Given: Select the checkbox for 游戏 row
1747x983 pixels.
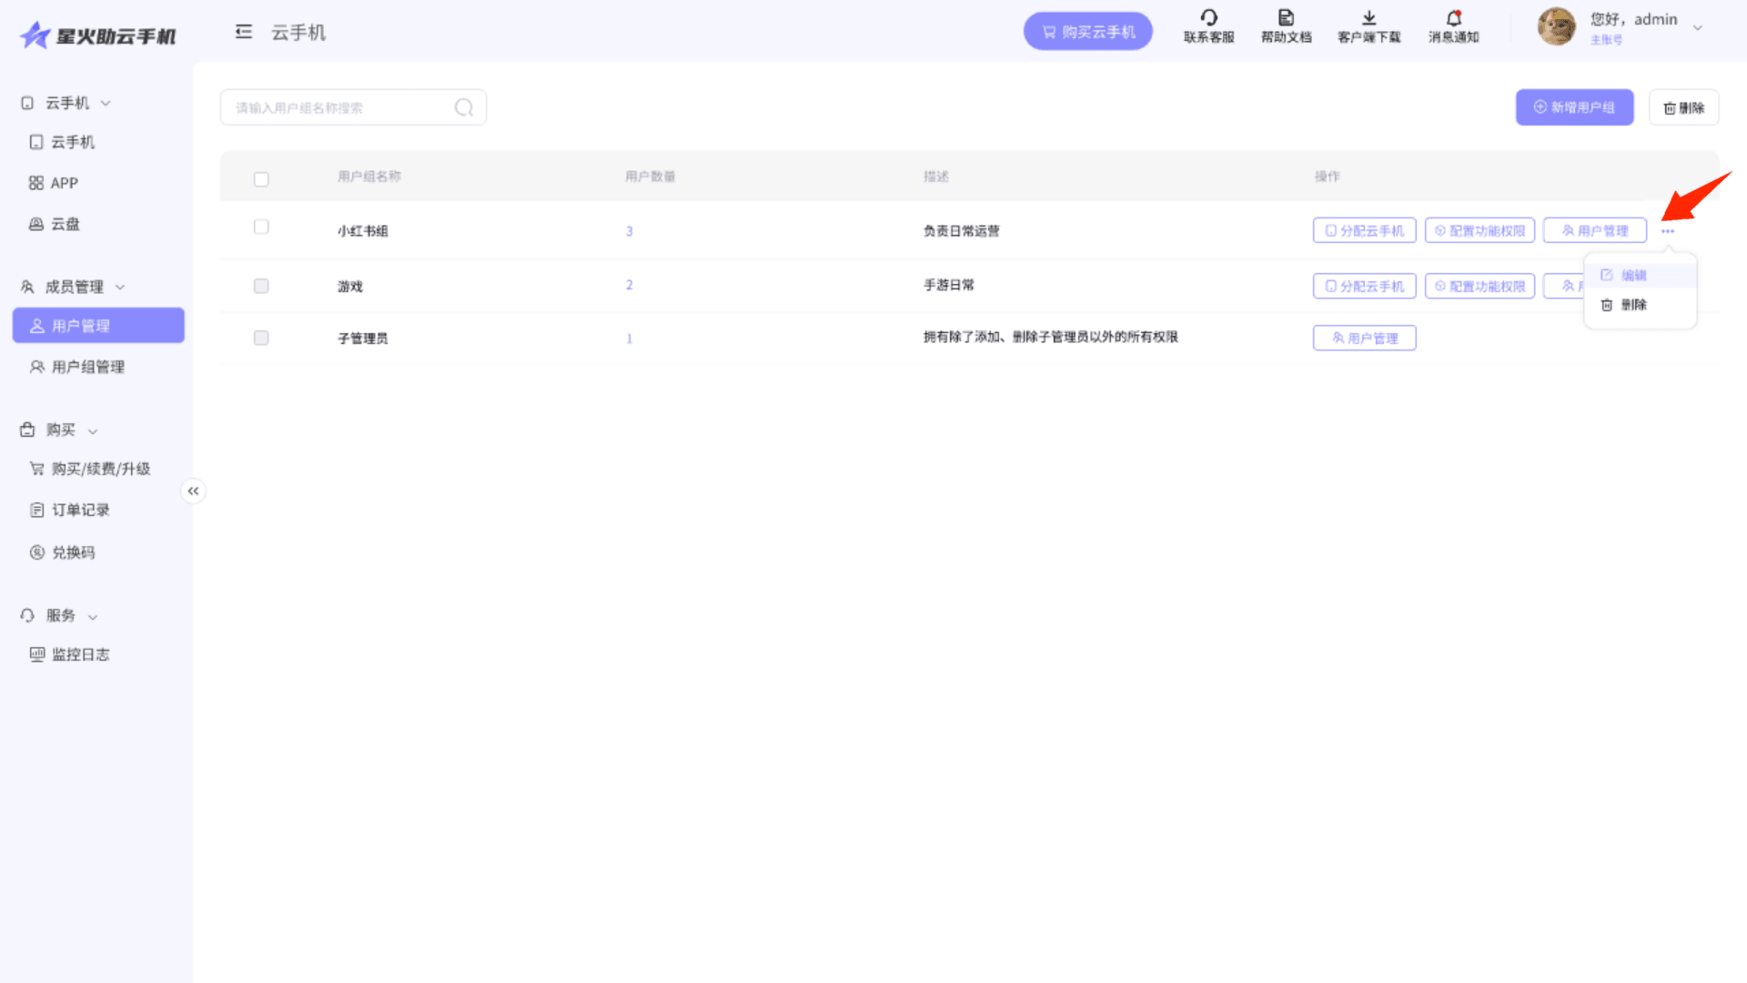Looking at the screenshot, I should [x=261, y=286].
